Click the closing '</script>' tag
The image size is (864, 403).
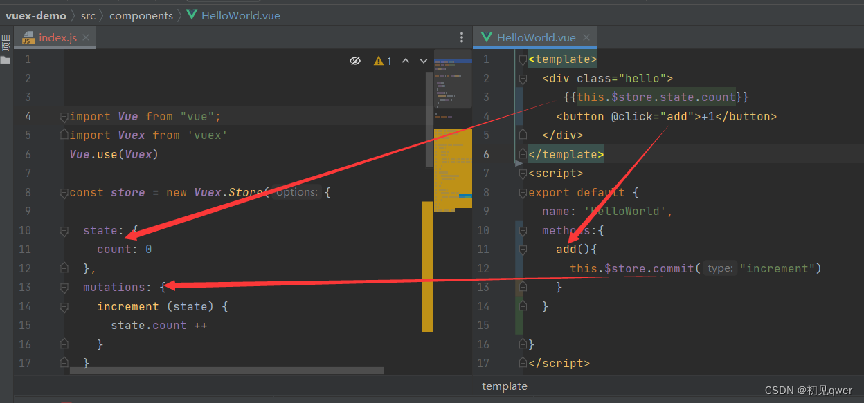coord(559,363)
